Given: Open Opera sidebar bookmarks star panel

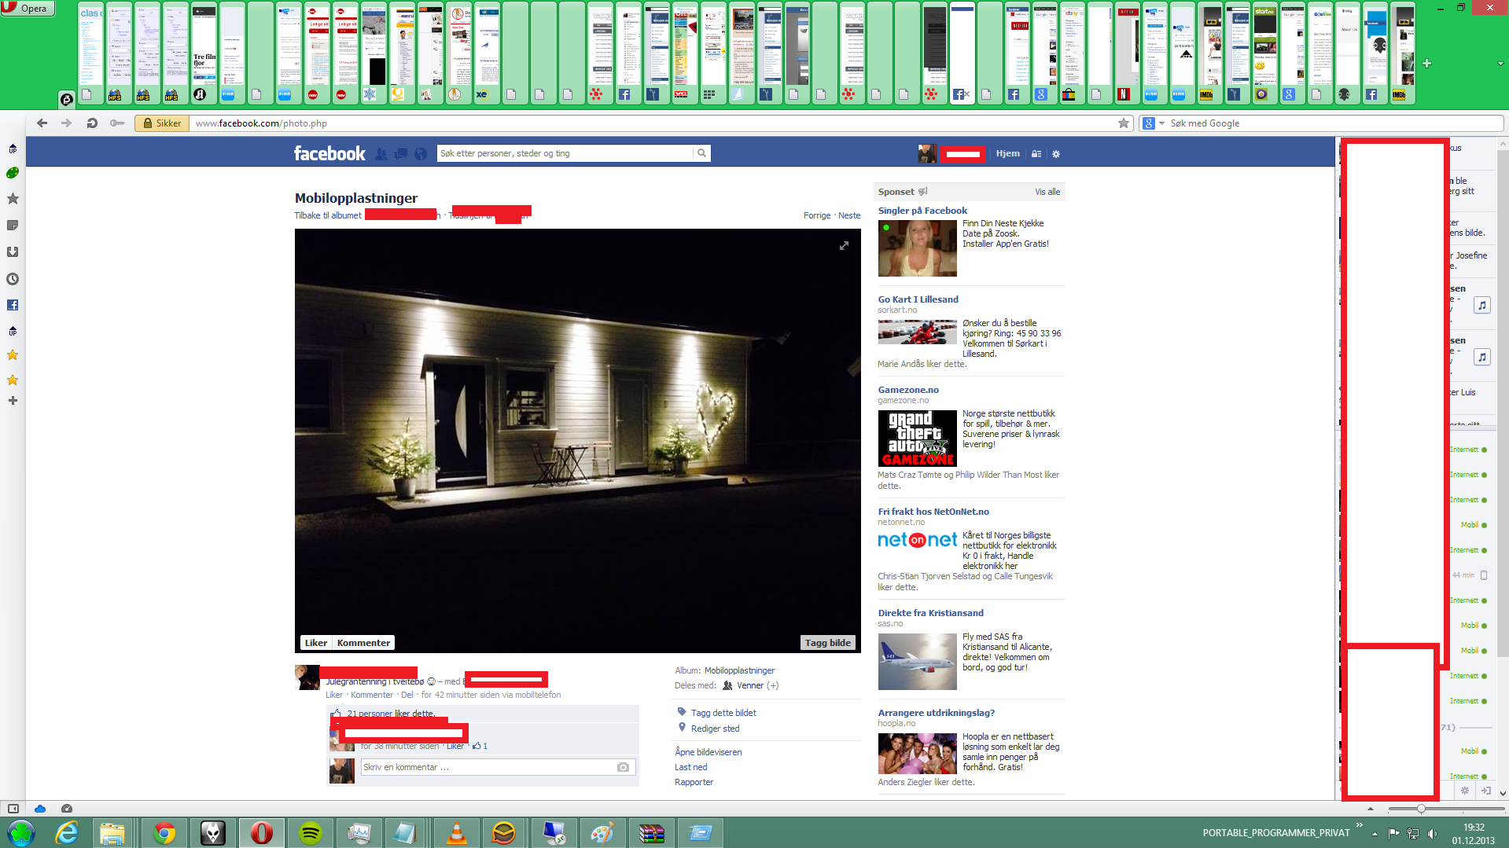Looking at the screenshot, I should click(13, 199).
